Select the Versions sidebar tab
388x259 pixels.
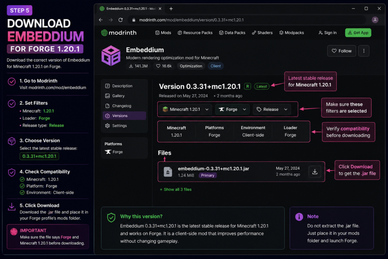(124, 116)
